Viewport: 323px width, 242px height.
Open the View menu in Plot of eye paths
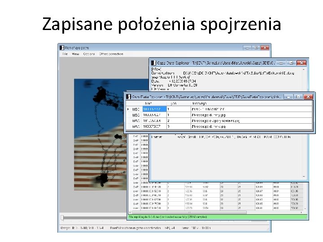(75, 54)
